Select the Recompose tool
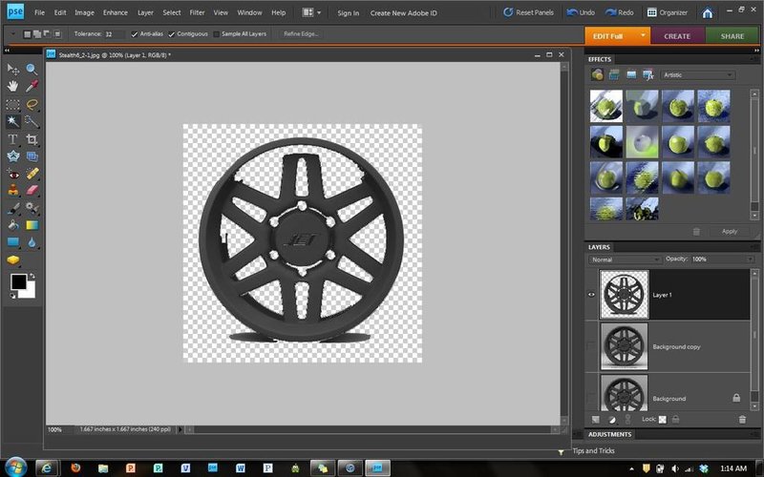The height and width of the screenshot is (477, 764). point(32,156)
